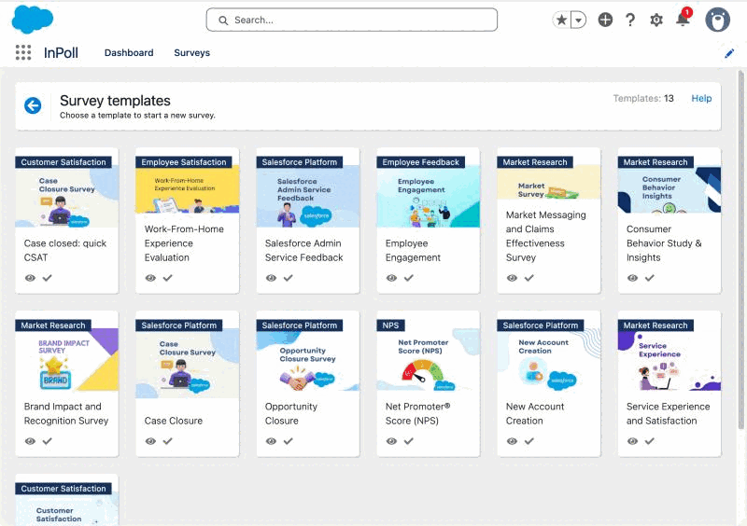
Task: Open the App Launcher dots grid
Action: click(x=22, y=52)
